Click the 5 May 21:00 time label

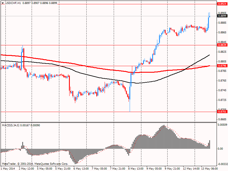click(63, 169)
